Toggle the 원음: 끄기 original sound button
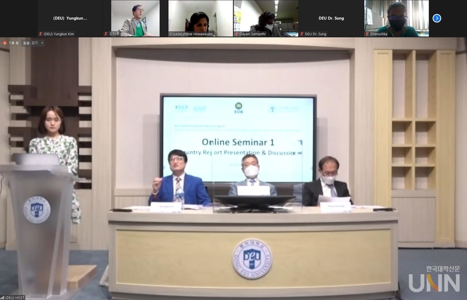 click(x=30, y=42)
